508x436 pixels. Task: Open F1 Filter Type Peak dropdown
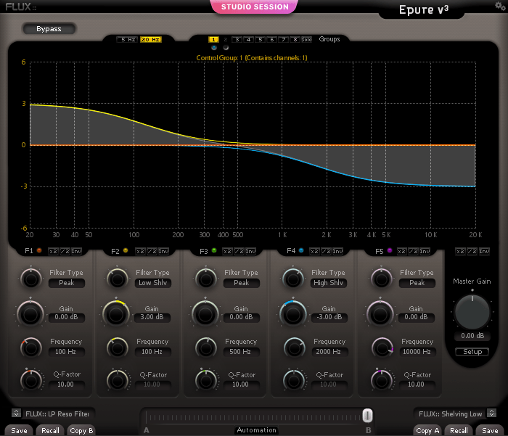[67, 283]
